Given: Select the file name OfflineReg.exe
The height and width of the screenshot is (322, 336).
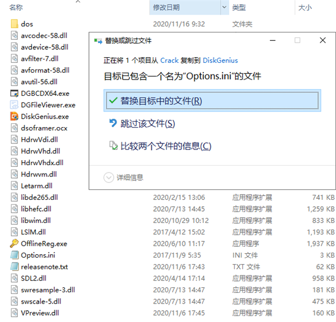Looking at the screenshot, I should (44, 244).
